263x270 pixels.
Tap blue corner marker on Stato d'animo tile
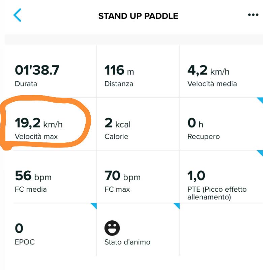[x=177, y=206]
